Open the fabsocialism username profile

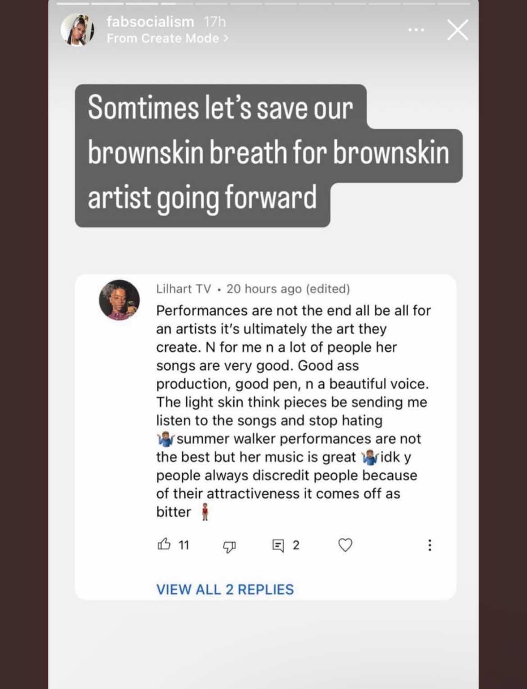(x=150, y=22)
